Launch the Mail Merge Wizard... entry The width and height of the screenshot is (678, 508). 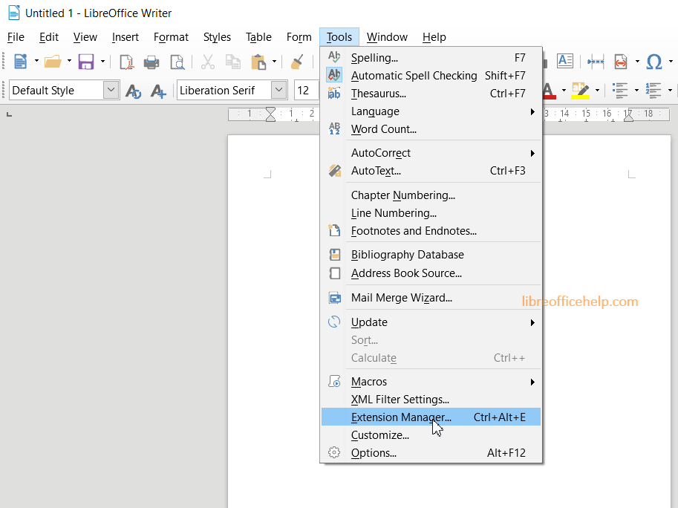point(431,298)
